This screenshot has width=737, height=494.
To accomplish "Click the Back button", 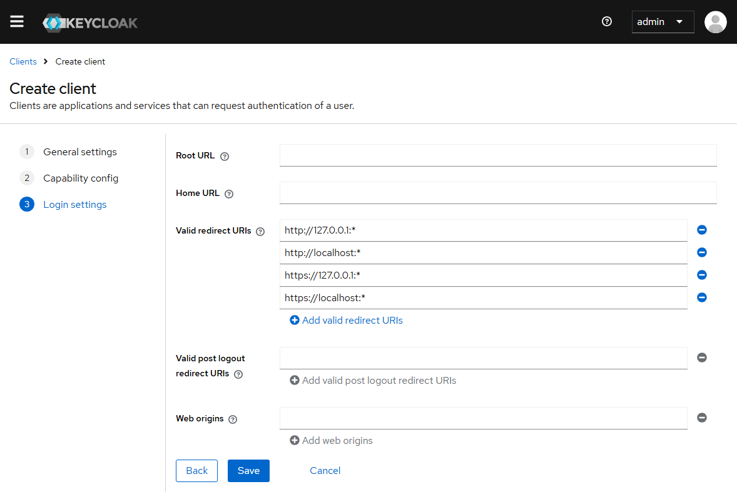I will point(196,471).
